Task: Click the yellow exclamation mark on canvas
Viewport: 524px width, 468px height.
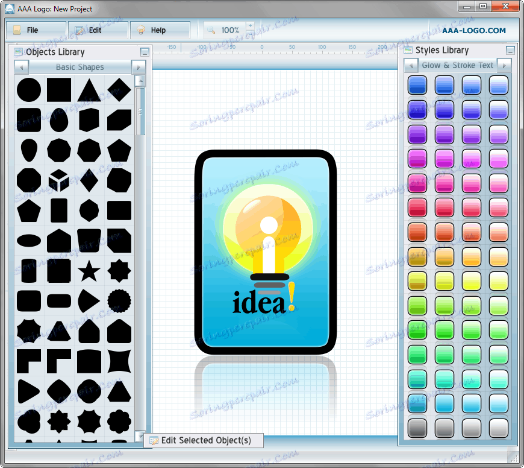Action: (x=292, y=296)
